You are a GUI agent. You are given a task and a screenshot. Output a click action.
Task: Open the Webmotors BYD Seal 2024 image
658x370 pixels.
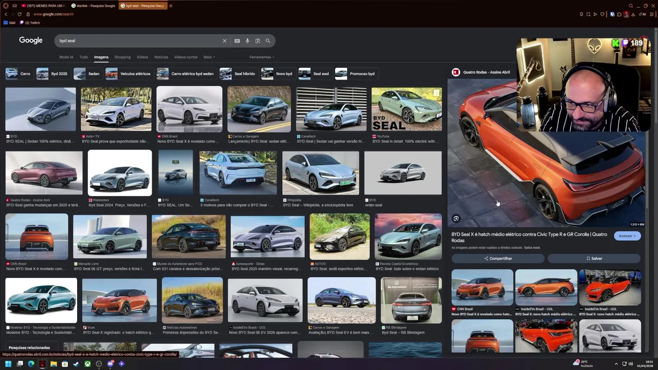click(x=120, y=173)
